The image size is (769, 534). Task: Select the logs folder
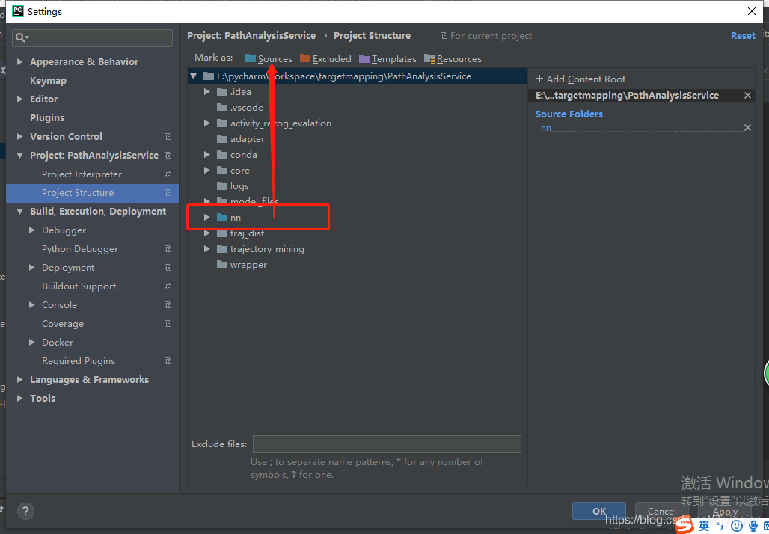[233, 185]
